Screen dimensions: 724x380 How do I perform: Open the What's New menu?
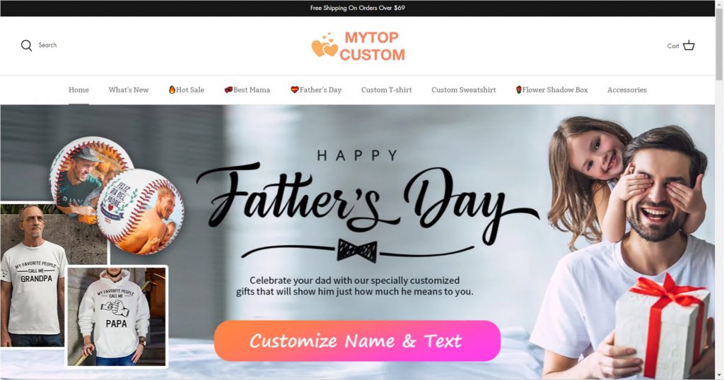[x=129, y=90]
